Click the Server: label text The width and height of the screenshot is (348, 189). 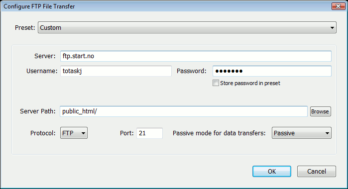(45, 56)
